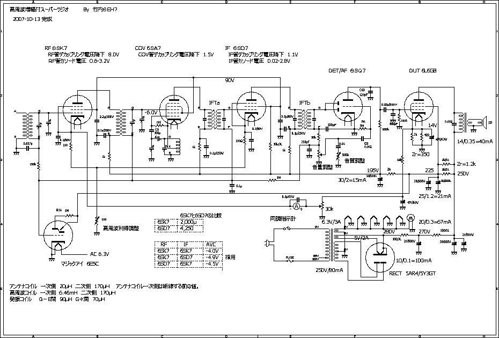Click the IFTb transformer symbol
The width and height of the screenshot is (499, 338).
pyautogui.click(x=304, y=119)
